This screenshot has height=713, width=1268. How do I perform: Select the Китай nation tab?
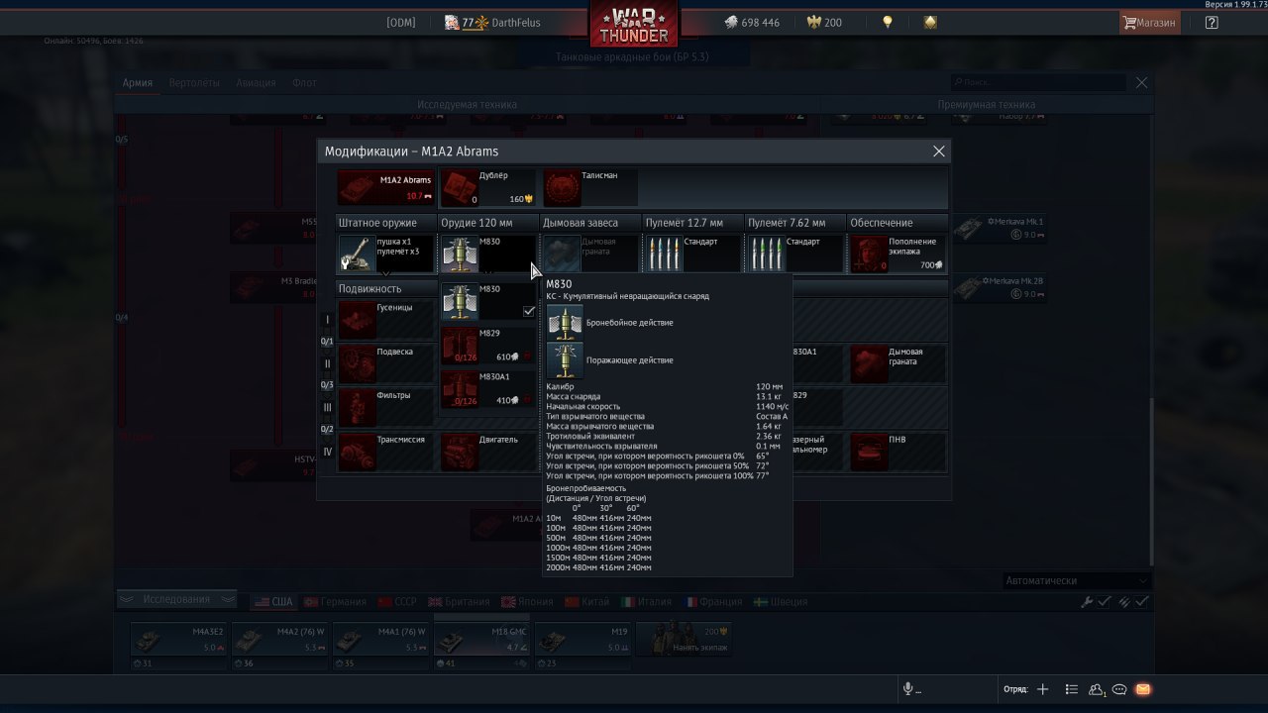[x=587, y=602]
